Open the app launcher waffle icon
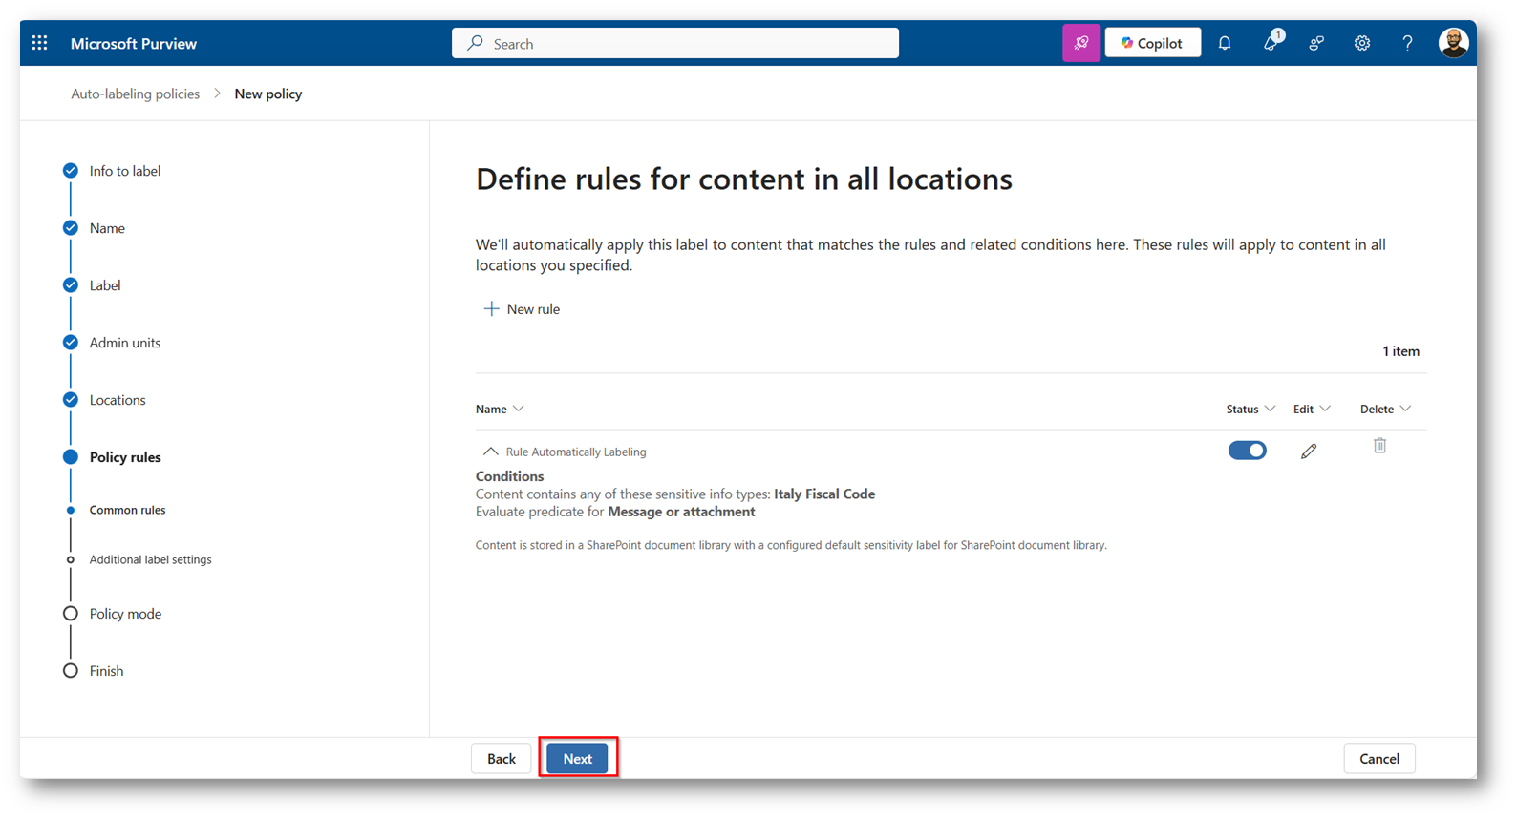This screenshot has height=819, width=1517. (39, 43)
